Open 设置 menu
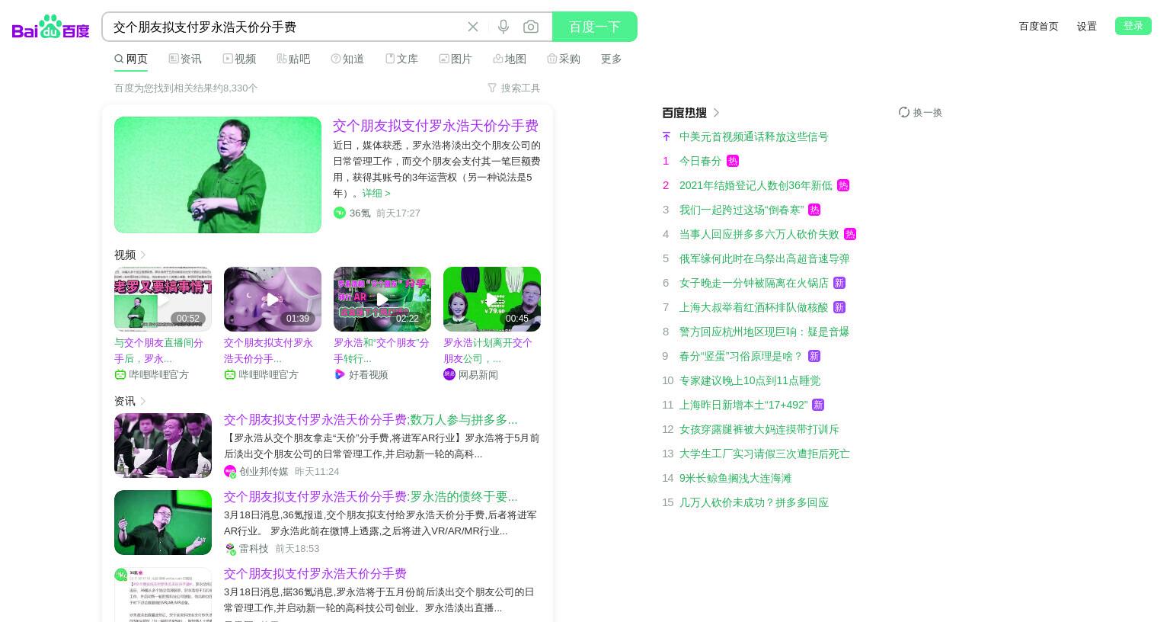1170x622 pixels. [1087, 26]
